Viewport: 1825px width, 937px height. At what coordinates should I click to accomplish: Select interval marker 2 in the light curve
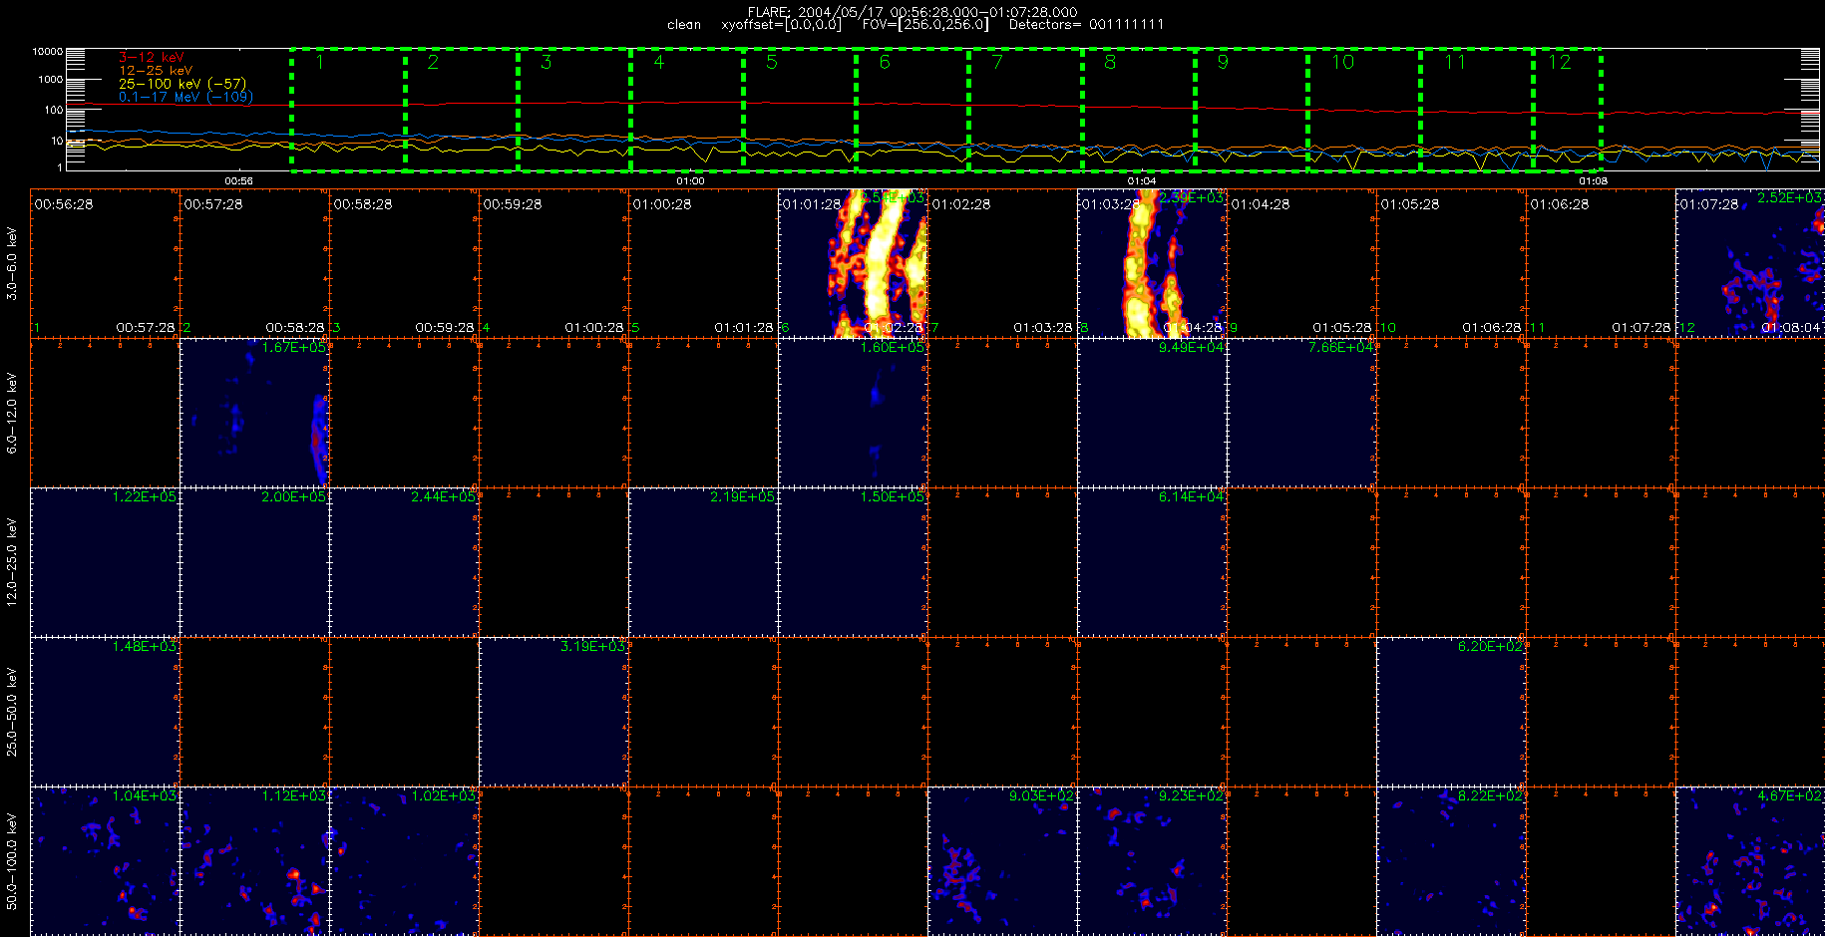pyautogui.click(x=433, y=63)
